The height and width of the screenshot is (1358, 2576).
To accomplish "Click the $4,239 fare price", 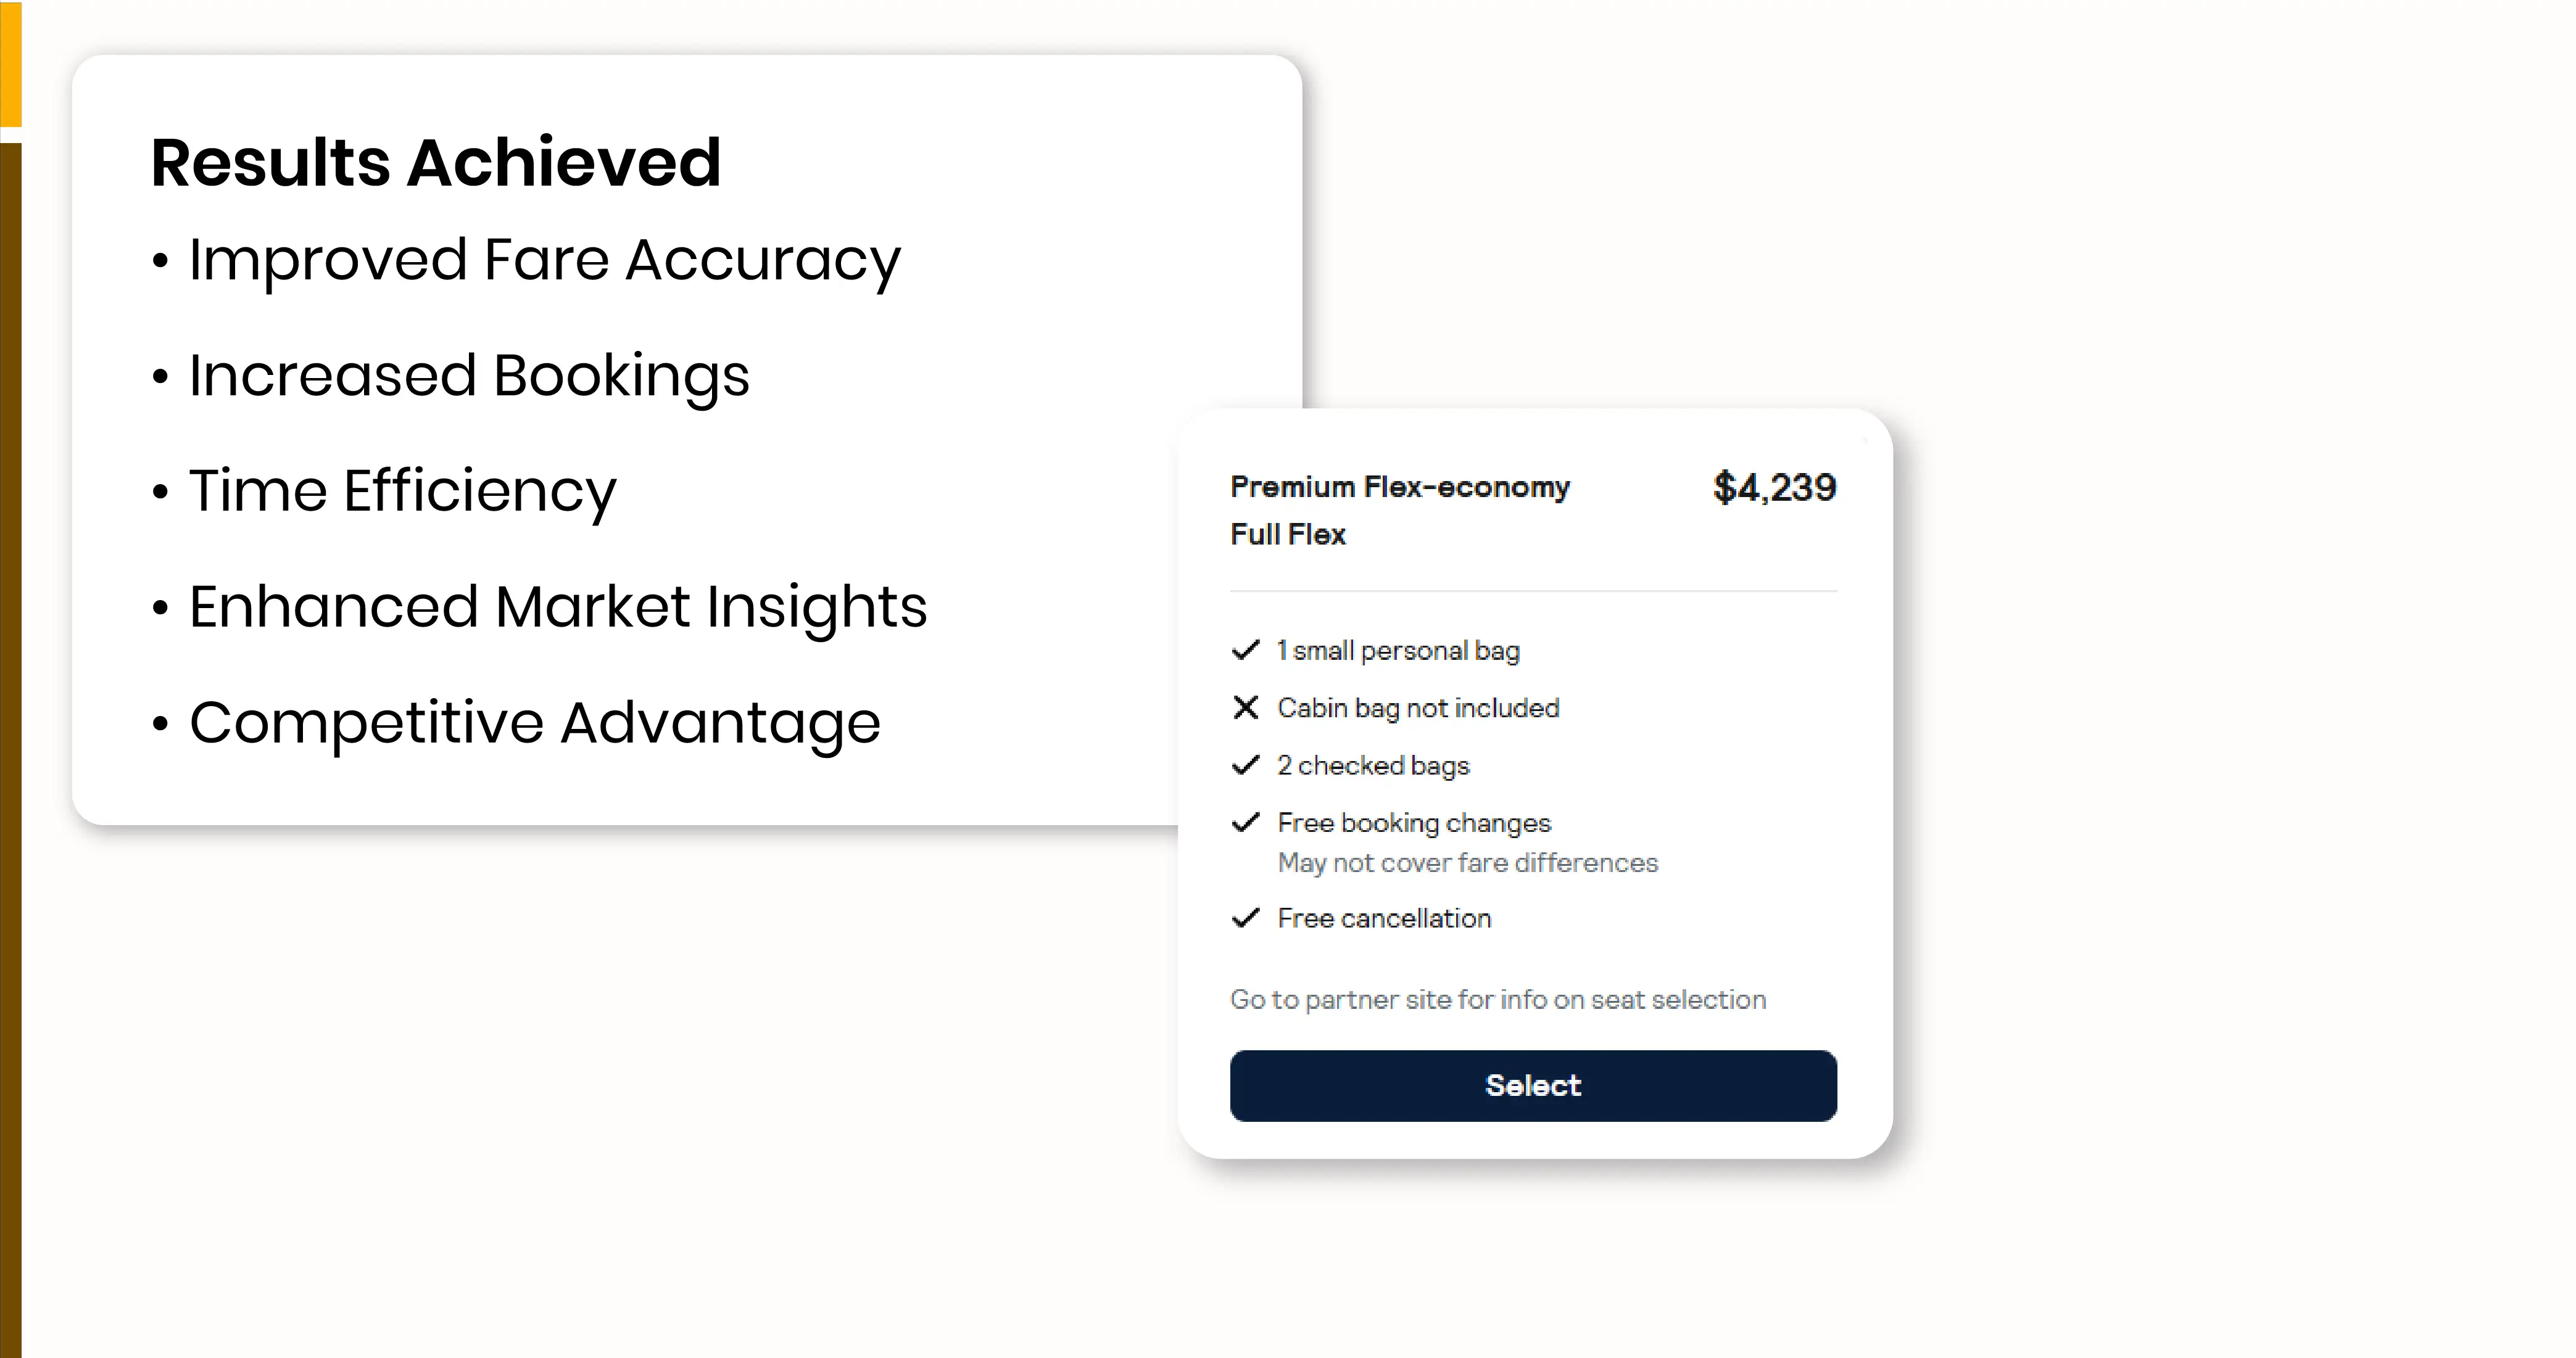I will 1774,488.
